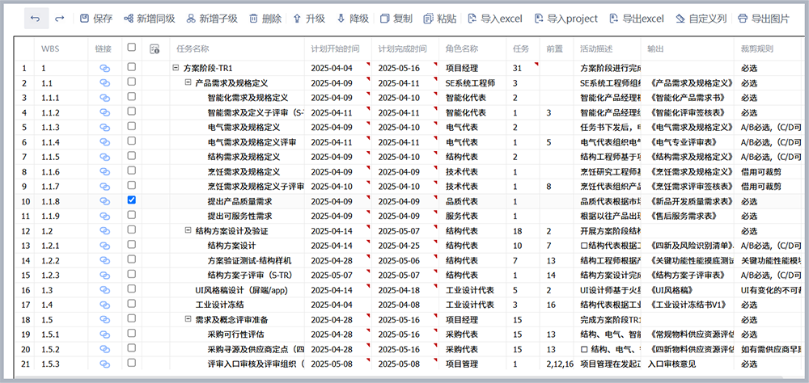Click the 计划完成时间 column header
809x383 pixels.
pyautogui.click(x=402, y=49)
